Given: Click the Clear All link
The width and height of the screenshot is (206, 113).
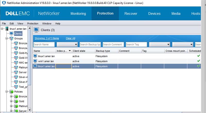Looking at the screenshot, I should [x=70, y=38].
